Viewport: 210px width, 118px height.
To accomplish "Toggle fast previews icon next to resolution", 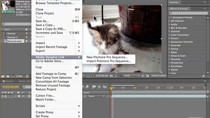I will tap(143, 76).
